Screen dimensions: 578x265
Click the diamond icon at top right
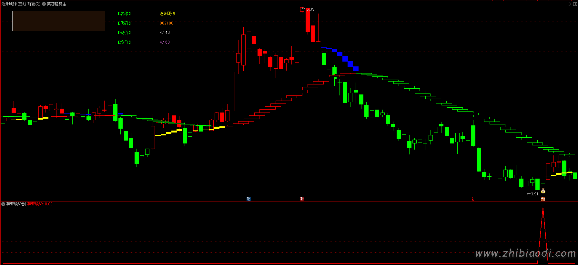[x=569, y=4]
